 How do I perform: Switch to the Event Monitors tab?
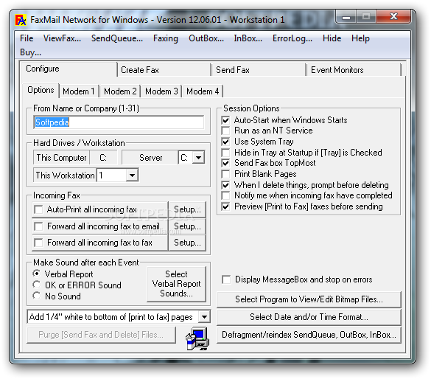click(x=354, y=70)
